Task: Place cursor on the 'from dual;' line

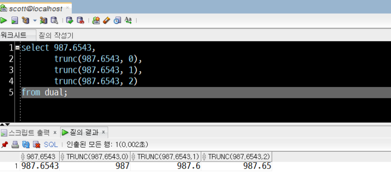Action: (x=206, y=92)
